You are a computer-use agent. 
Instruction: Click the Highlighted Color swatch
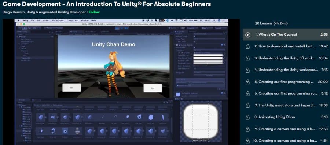(208, 58)
